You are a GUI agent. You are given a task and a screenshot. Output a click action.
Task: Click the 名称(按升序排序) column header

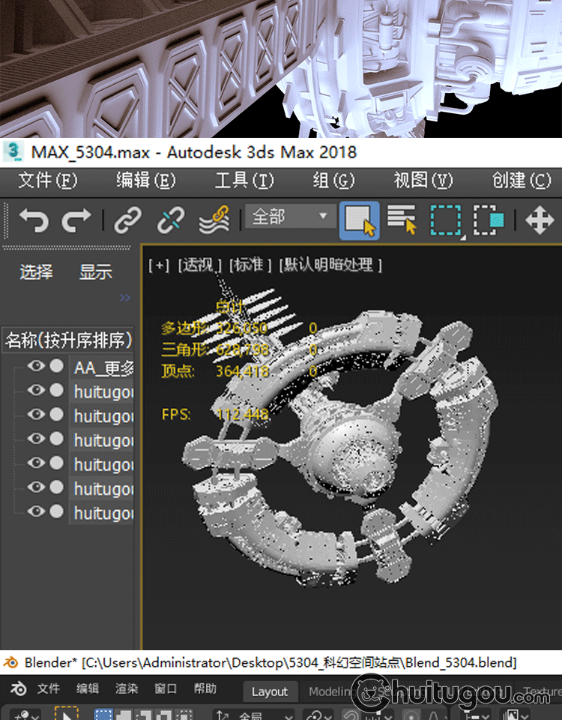[x=69, y=340]
